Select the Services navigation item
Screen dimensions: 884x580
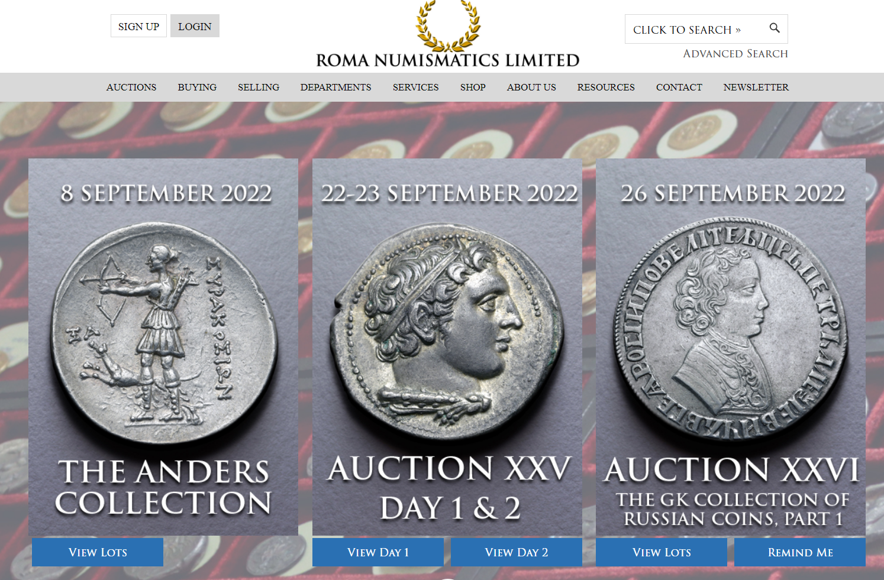pos(416,87)
